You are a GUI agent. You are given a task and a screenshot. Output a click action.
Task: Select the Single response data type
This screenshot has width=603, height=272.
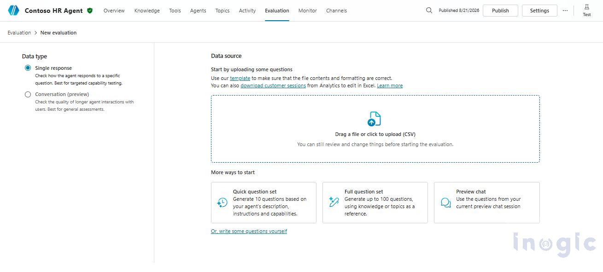pyautogui.click(x=28, y=68)
